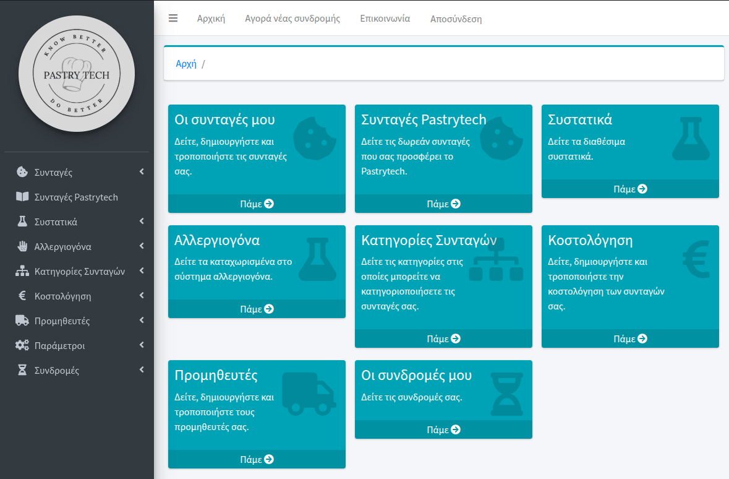This screenshot has width=729, height=479.
Task: Click the sitemap icon beside Κατηγορίες Συνταγών in the sidebar
Action: [x=22, y=271]
